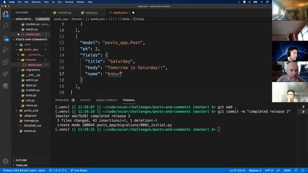The height and width of the screenshot is (173, 308).
Task: Open the Explorer view in activity bar
Action: click(5, 14)
